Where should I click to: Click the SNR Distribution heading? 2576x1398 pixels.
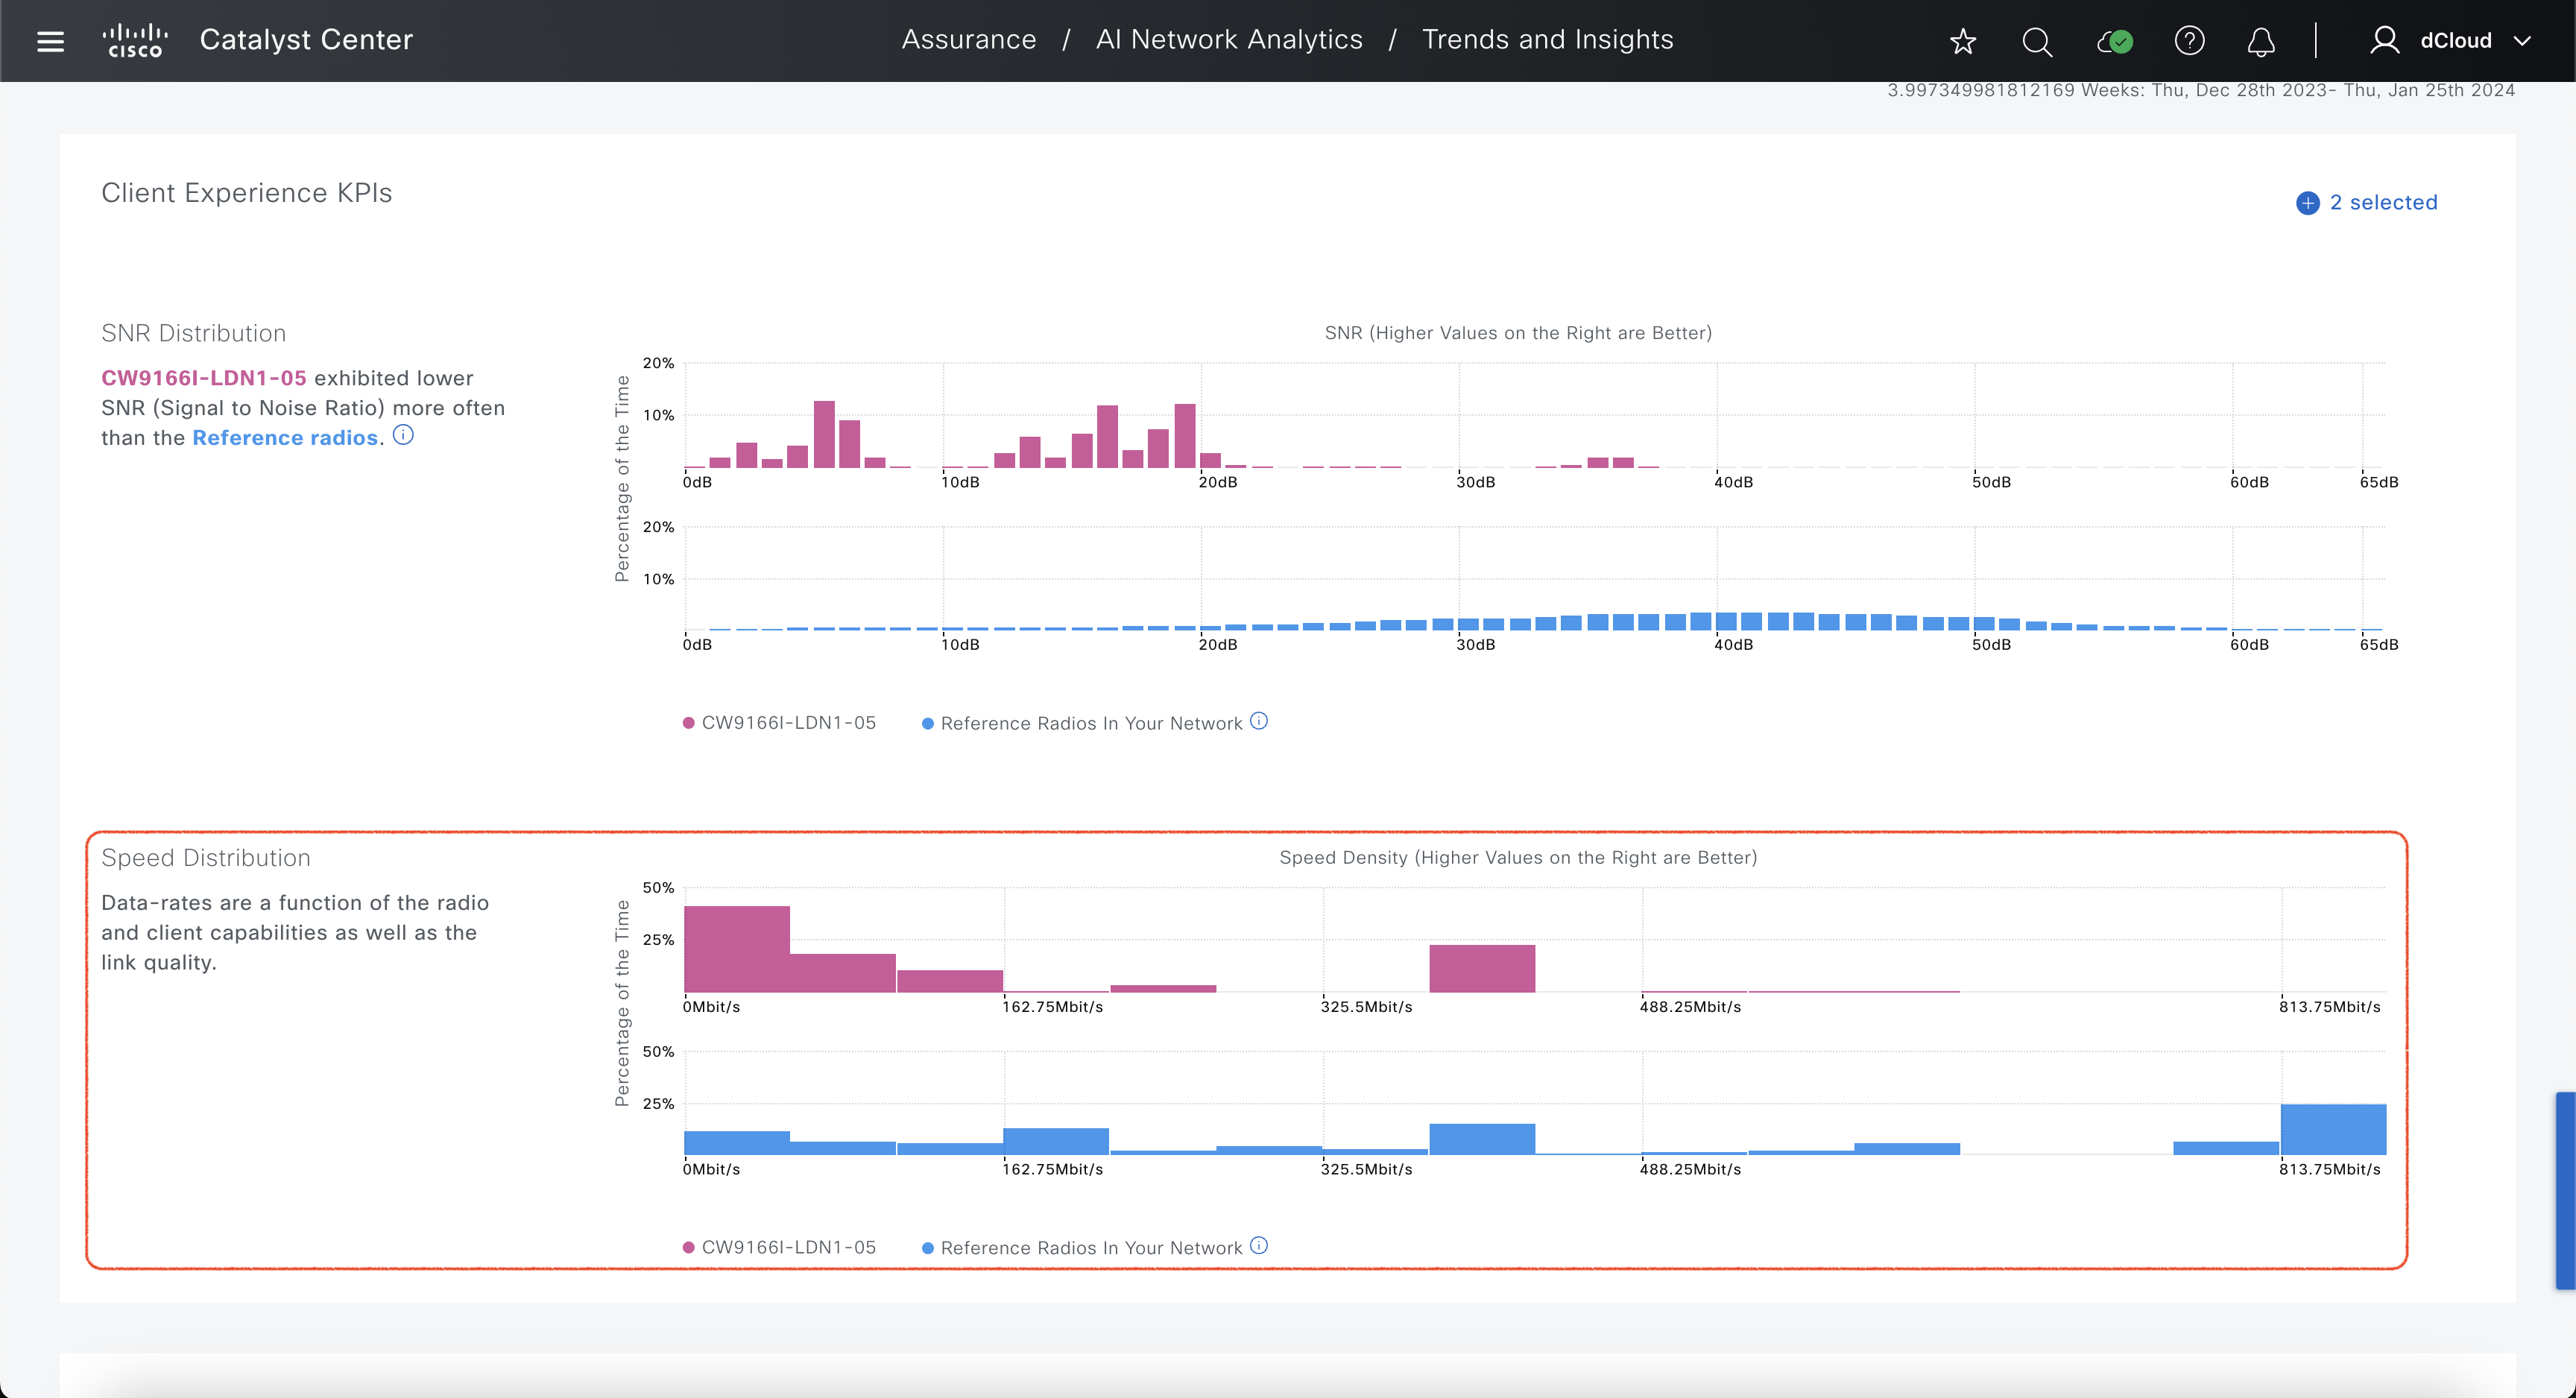pyautogui.click(x=194, y=333)
